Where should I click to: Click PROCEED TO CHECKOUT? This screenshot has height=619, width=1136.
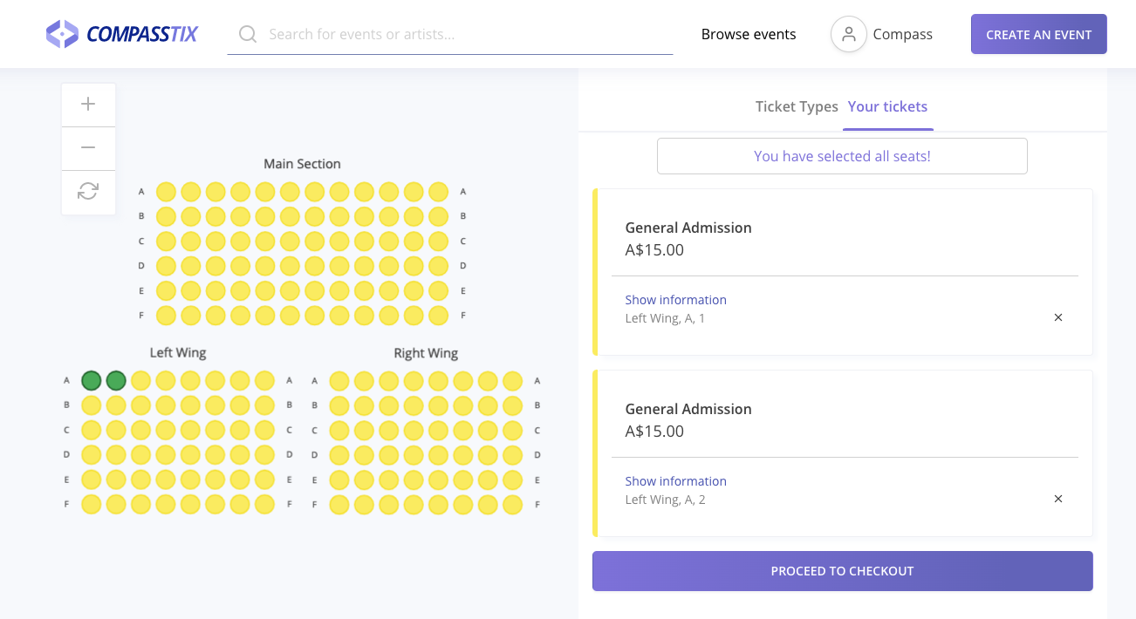click(x=842, y=571)
